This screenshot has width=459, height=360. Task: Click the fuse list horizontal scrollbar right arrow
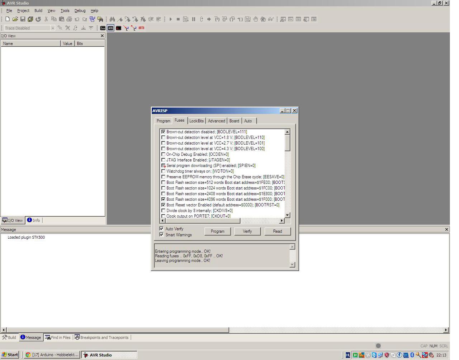282,221
